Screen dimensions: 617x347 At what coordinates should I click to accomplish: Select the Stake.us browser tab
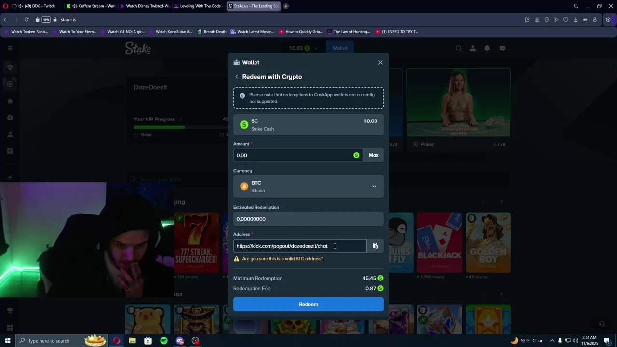[x=253, y=6]
